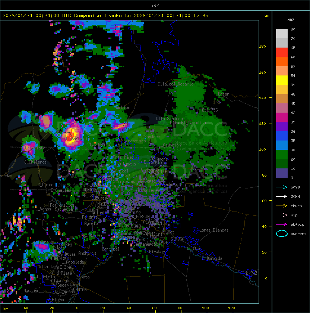Click the '-20' tick on horizontal km axis
310x313 pixels.
pos(51,308)
